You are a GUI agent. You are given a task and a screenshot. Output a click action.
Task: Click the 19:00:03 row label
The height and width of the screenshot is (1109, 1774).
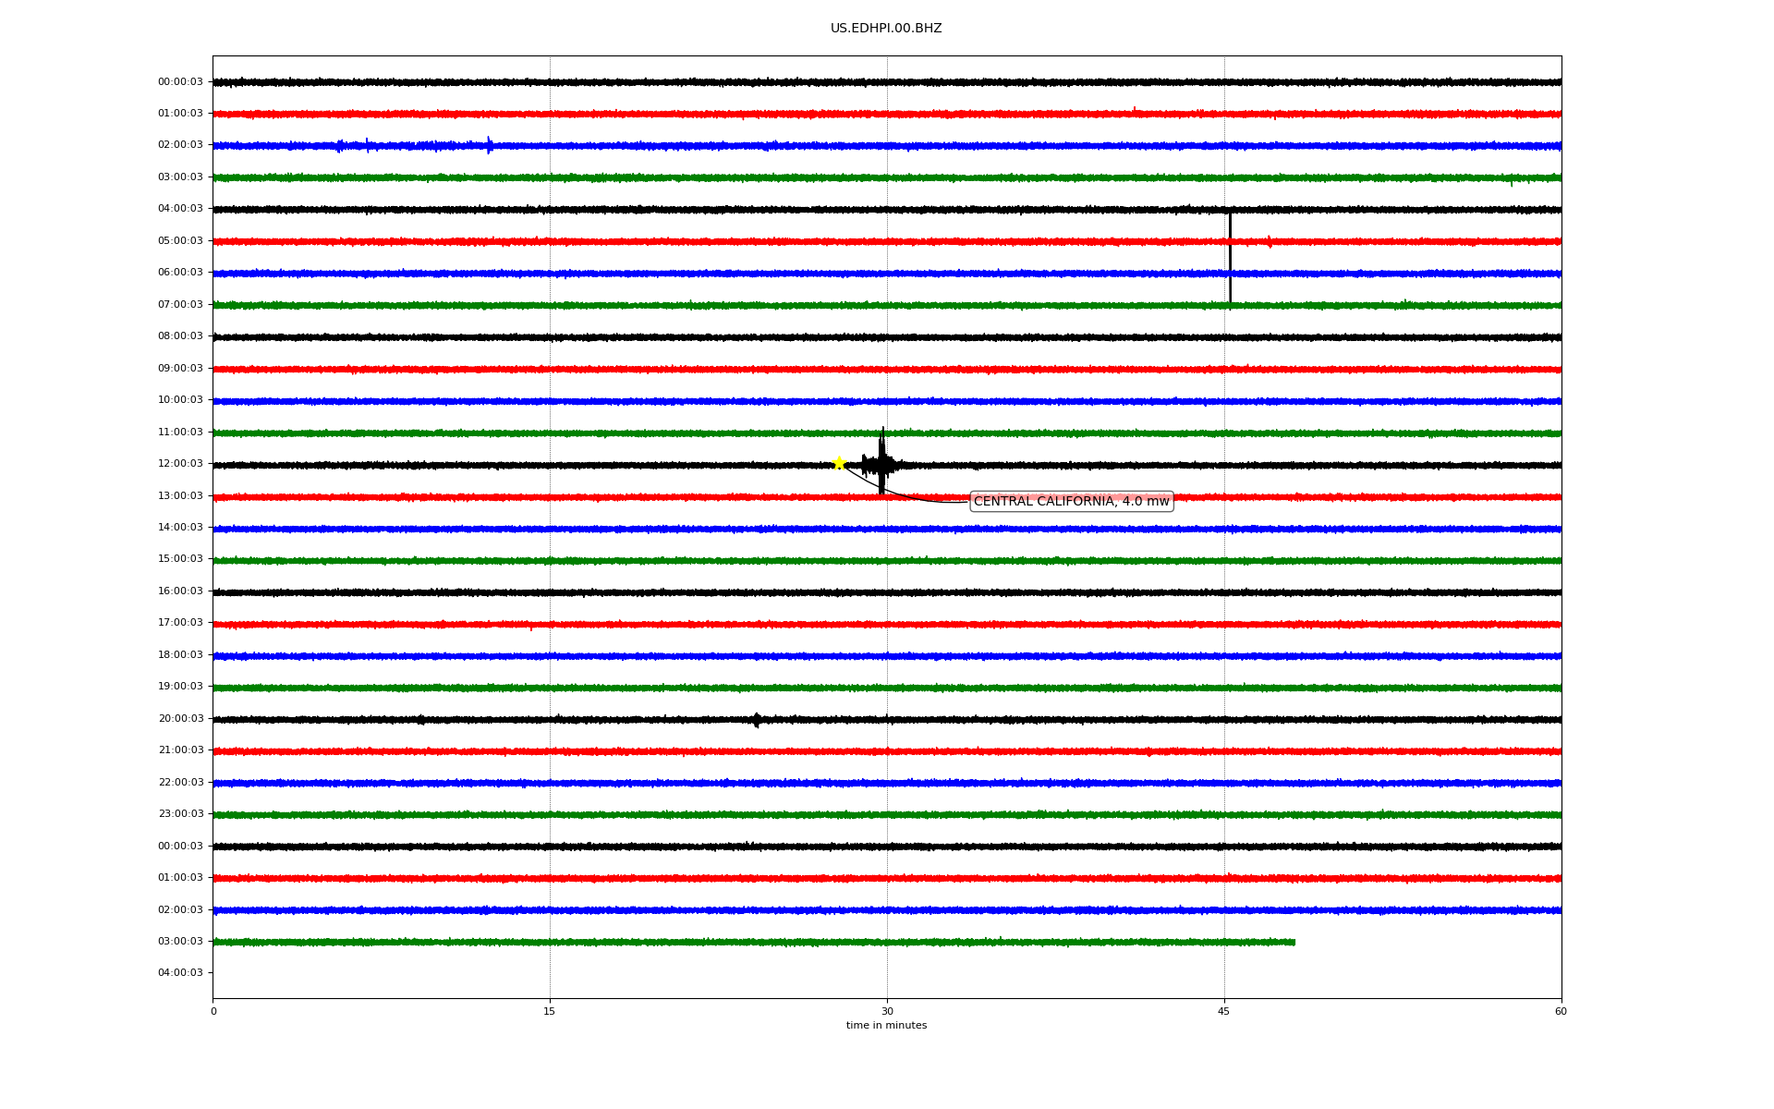pyautogui.click(x=180, y=687)
